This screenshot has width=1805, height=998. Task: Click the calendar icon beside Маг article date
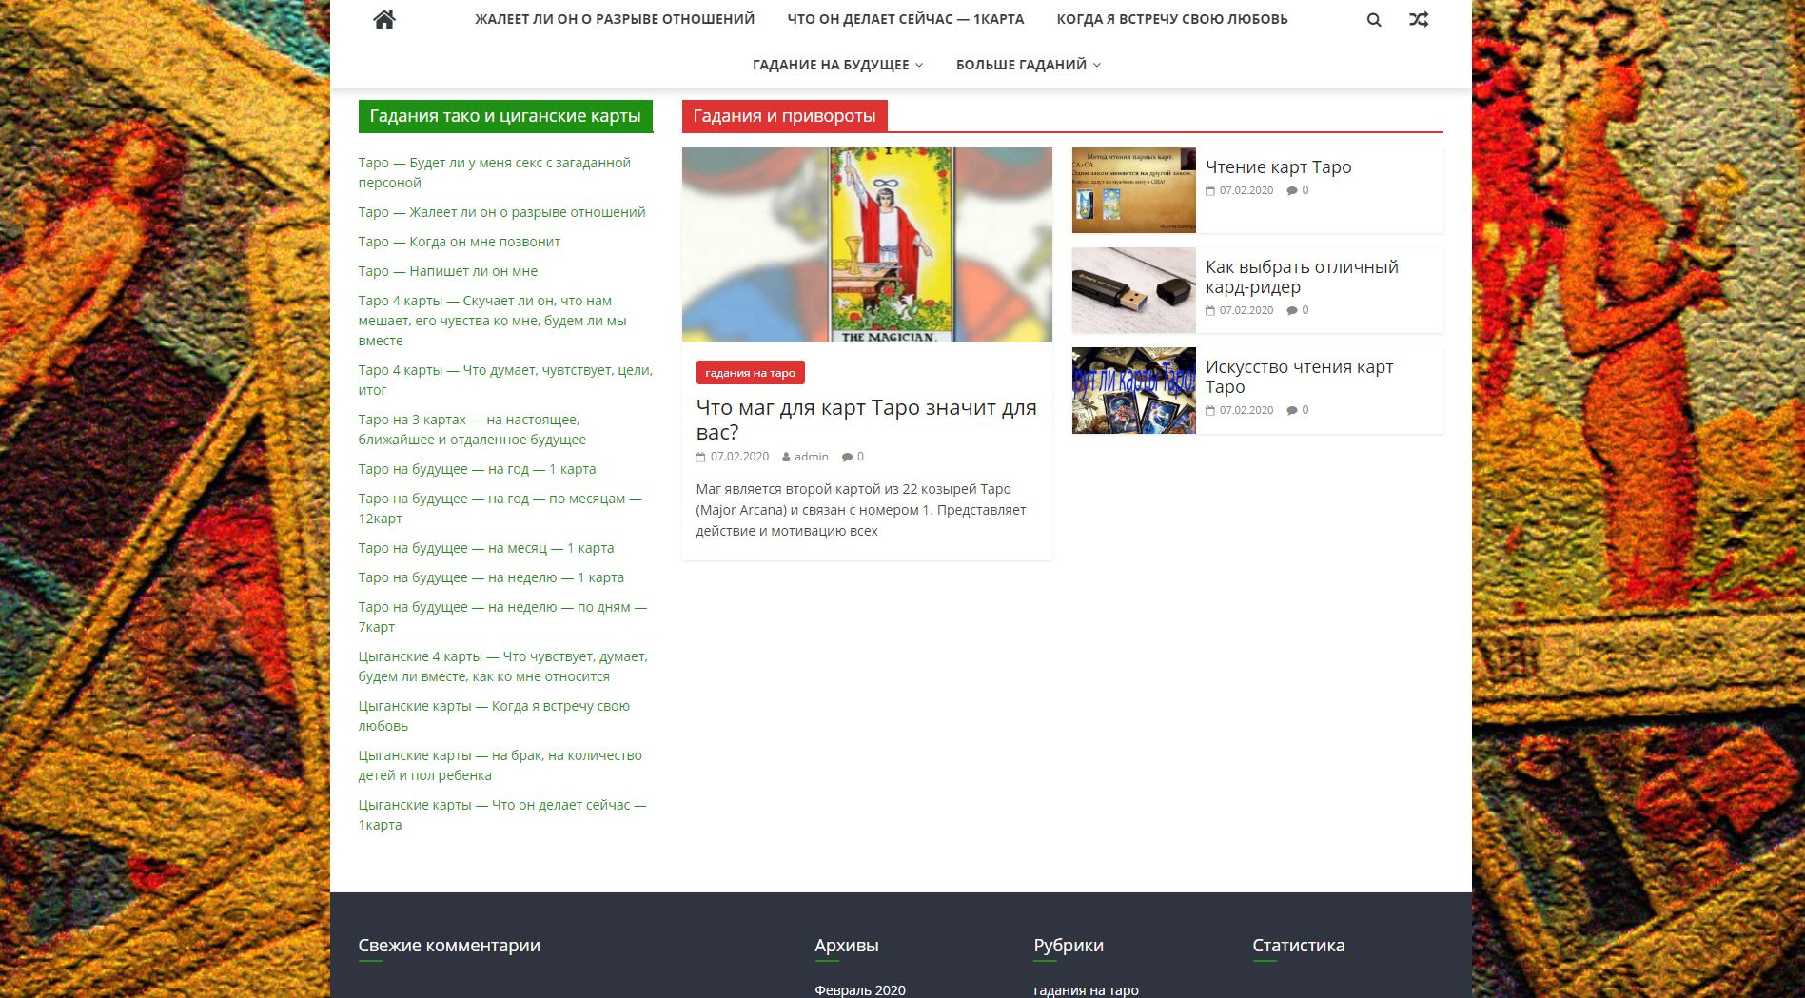pyautogui.click(x=701, y=457)
